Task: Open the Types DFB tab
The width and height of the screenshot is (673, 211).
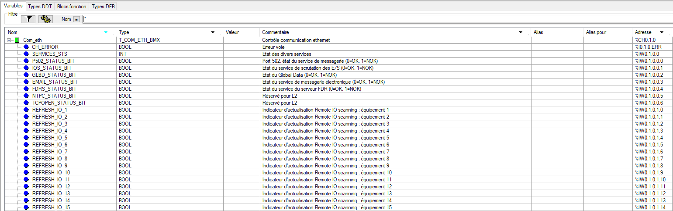Action: [x=103, y=7]
